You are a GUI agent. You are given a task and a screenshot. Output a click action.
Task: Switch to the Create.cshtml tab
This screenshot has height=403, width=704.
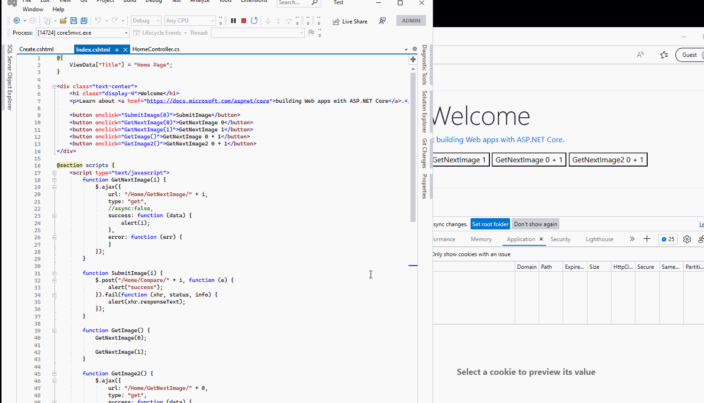(37, 49)
